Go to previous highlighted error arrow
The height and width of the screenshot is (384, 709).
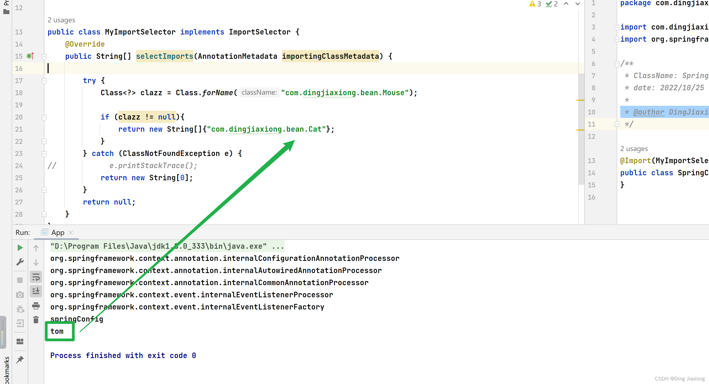tap(566, 4)
